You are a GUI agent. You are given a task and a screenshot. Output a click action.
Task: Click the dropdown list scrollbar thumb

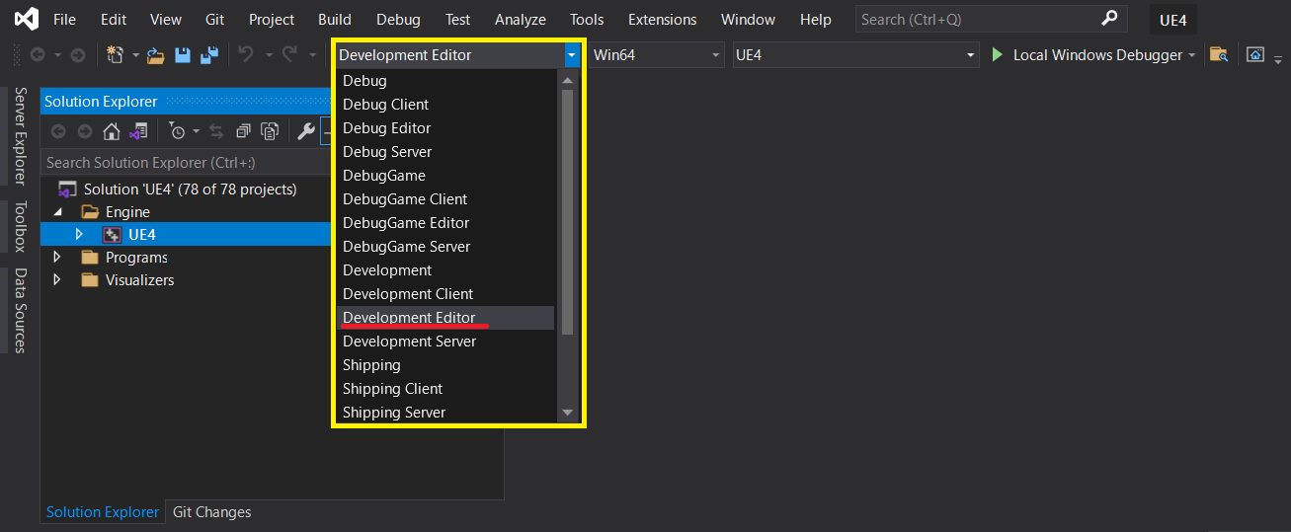pos(567,211)
